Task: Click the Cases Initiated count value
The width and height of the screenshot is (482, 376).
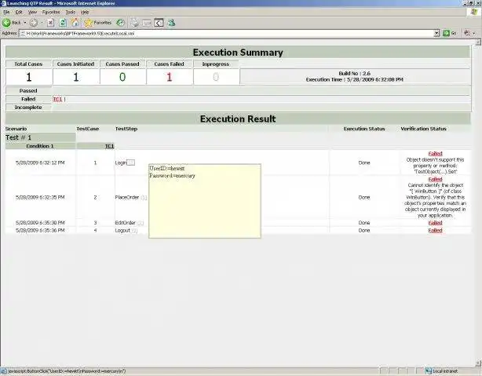Action: 76,77
